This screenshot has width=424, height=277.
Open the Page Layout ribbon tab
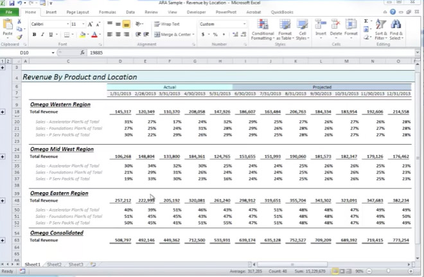point(78,12)
